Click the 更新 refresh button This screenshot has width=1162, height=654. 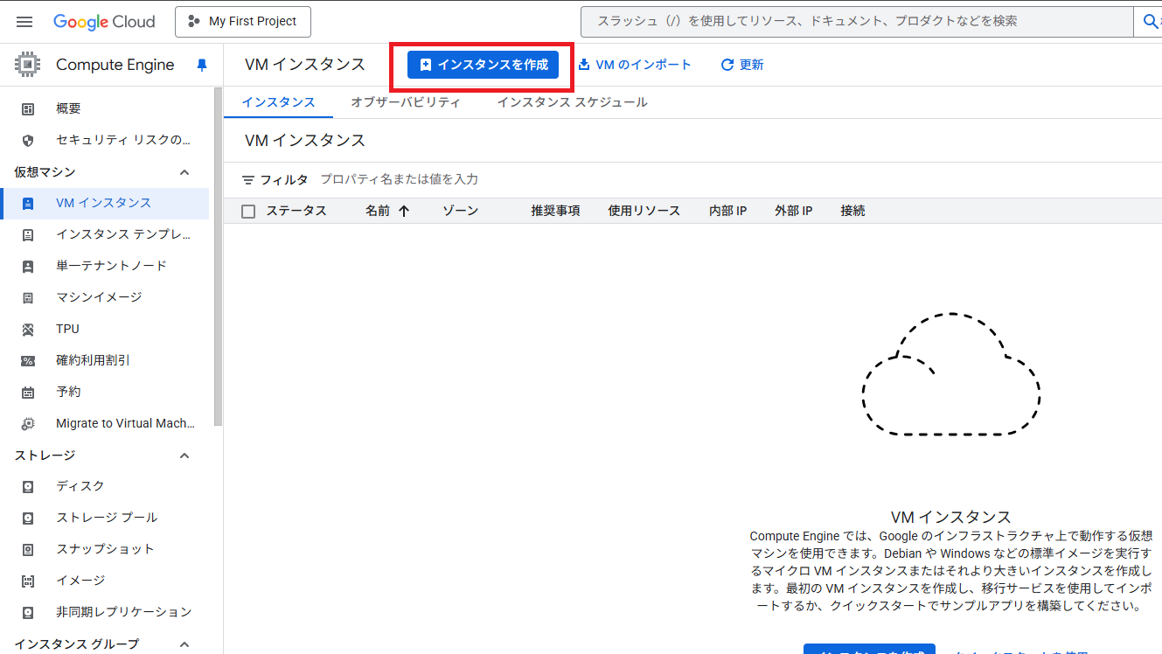(741, 65)
